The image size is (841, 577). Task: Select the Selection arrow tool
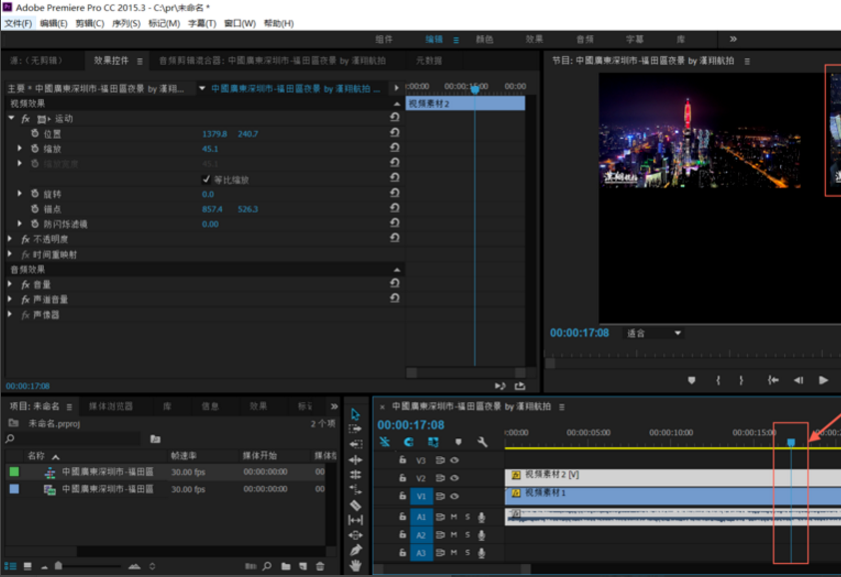pyautogui.click(x=356, y=414)
